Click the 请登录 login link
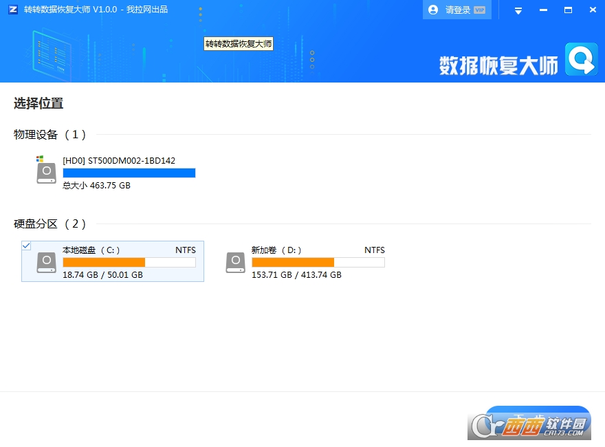This screenshot has width=605, height=447. point(458,10)
